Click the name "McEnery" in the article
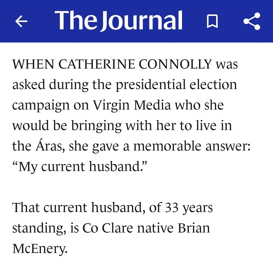 pos(39,248)
